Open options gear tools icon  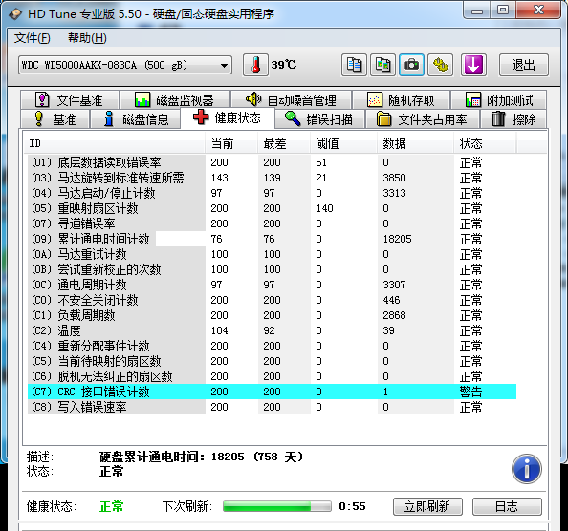tap(441, 65)
